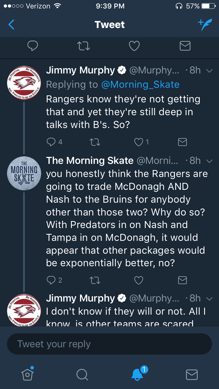Screen dimensions: 219x389
Task: Like Jimmy Murphy's Rangers tweet with 1 like
Action: click(x=138, y=142)
